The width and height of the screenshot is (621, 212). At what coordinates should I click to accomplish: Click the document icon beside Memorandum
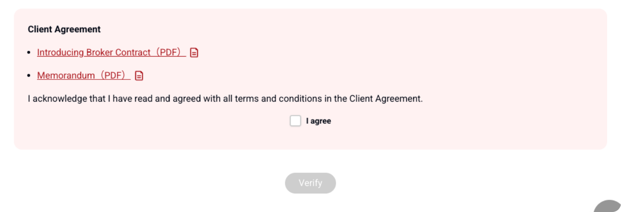point(139,76)
